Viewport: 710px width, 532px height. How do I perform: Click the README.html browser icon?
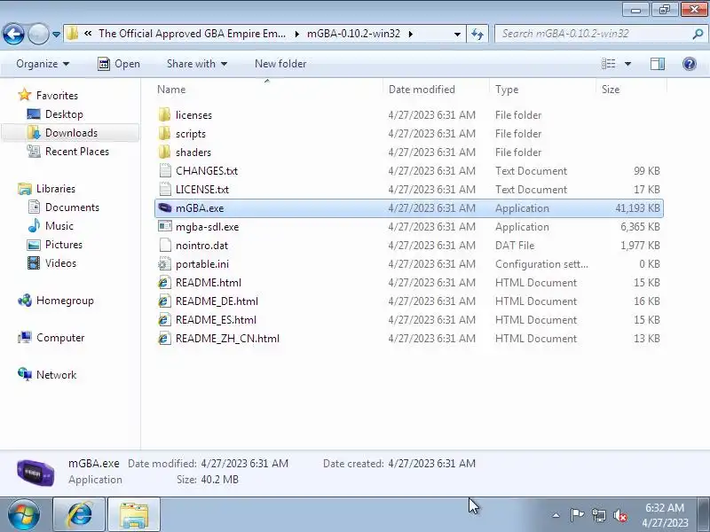point(165,282)
